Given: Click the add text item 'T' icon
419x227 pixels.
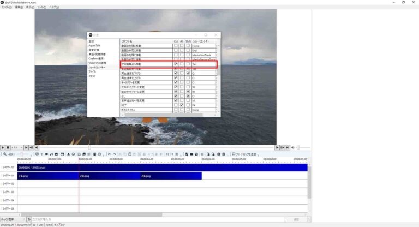Looking at the screenshot, I should (41, 154).
